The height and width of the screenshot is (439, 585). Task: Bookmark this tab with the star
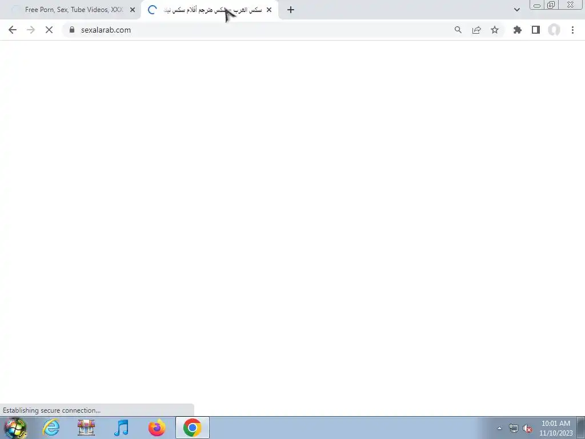(x=495, y=30)
